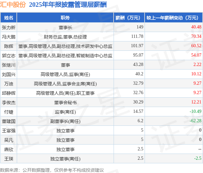Click the 2025年年报披露管理层薪酬 heading
Viewport: 203px width, 173px height.
point(68,5)
